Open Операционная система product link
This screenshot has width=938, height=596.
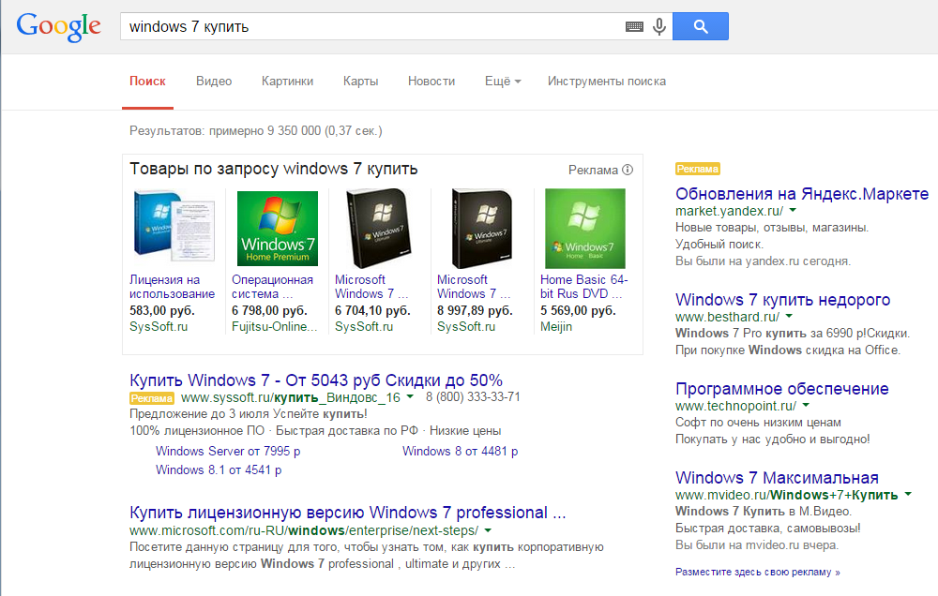pyautogui.click(x=272, y=287)
